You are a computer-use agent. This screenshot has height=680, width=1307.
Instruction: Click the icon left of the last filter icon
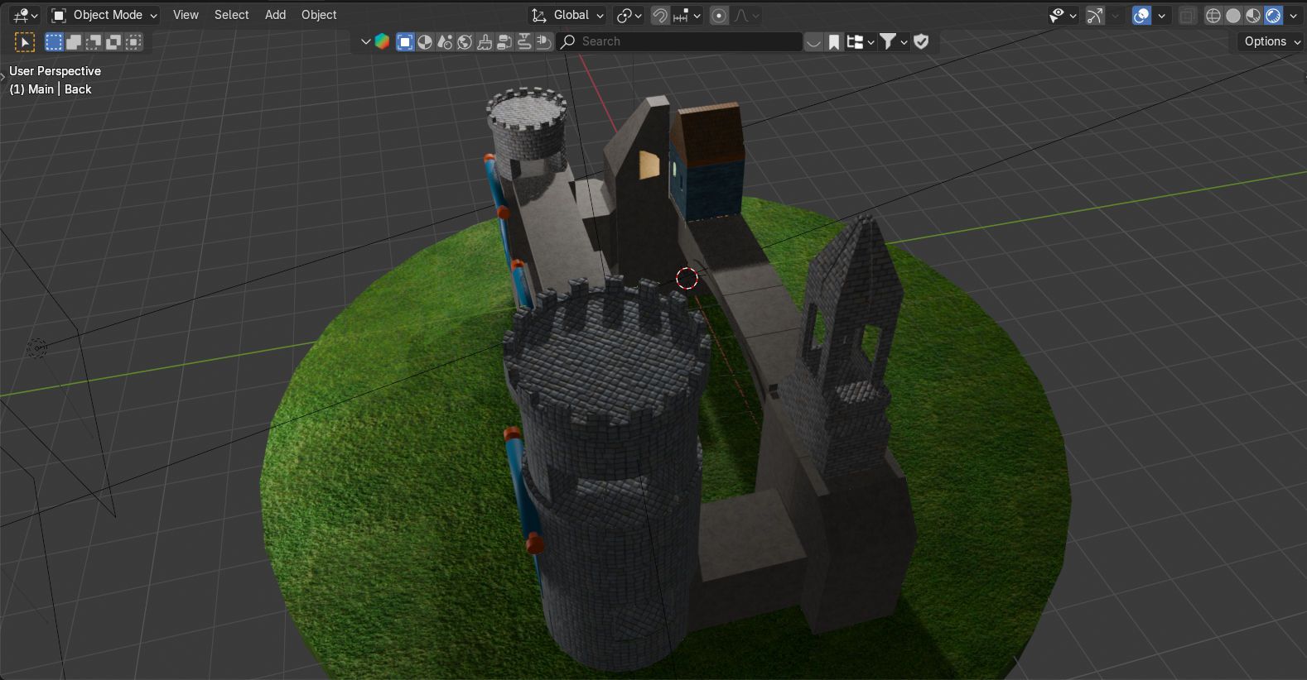point(524,41)
